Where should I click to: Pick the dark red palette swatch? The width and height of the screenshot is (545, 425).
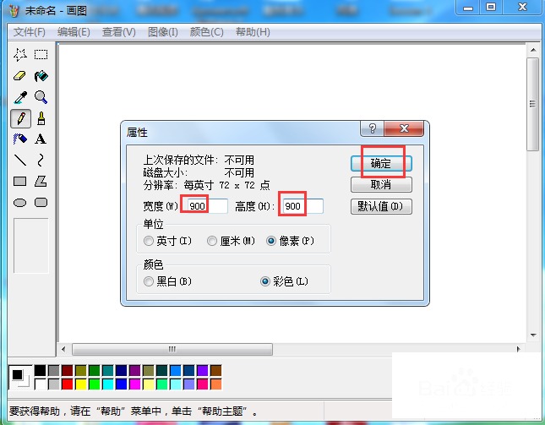(x=67, y=370)
